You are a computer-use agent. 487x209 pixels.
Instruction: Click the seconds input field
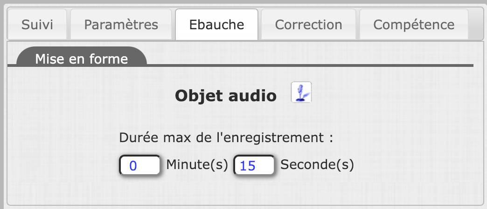click(254, 165)
